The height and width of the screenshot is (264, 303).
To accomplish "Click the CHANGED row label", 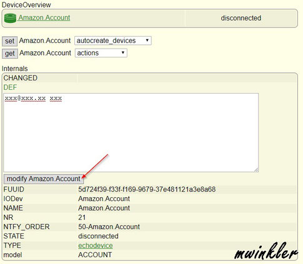I will (x=21, y=78).
